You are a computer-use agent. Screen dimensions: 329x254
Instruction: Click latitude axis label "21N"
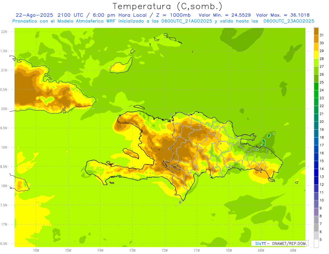(x=4, y=70)
